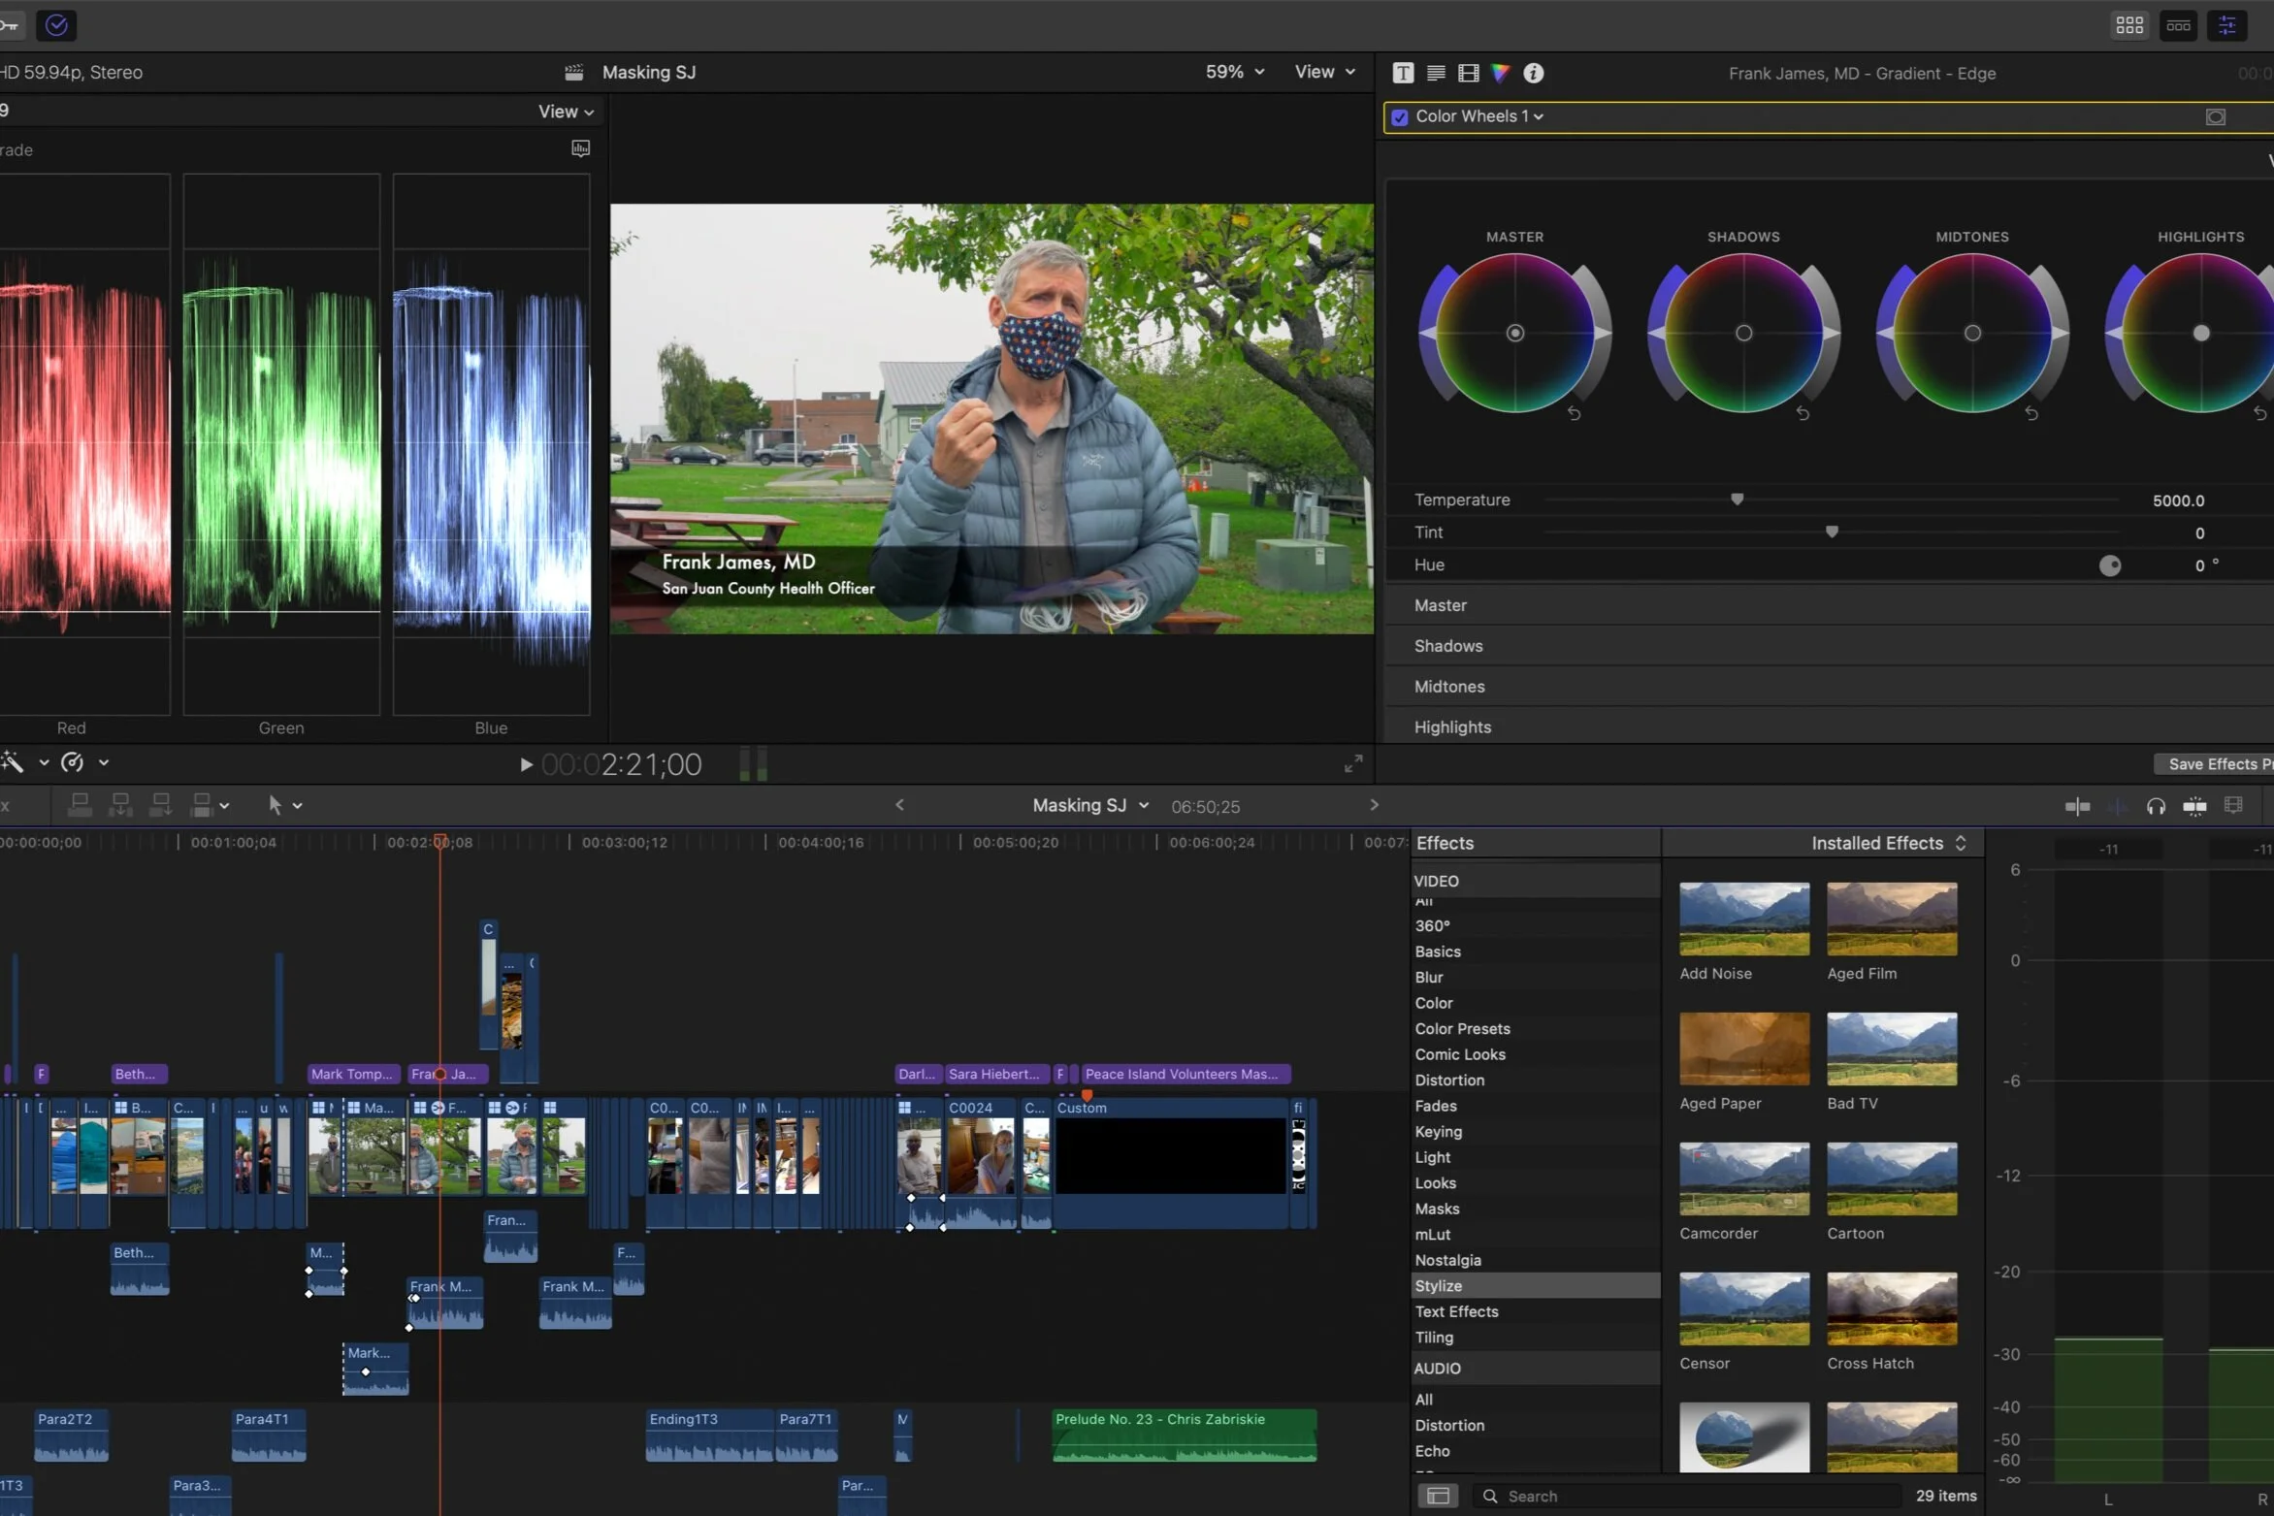
Task: Select the Nostalgia effects category
Action: (x=1535, y=1260)
